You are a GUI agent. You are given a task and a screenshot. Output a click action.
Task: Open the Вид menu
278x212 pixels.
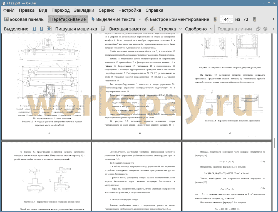[43, 10]
